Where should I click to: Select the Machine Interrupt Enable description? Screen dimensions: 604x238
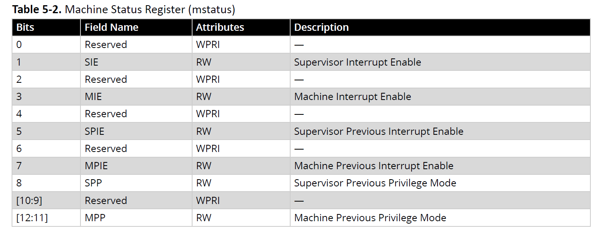pos(352,97)
